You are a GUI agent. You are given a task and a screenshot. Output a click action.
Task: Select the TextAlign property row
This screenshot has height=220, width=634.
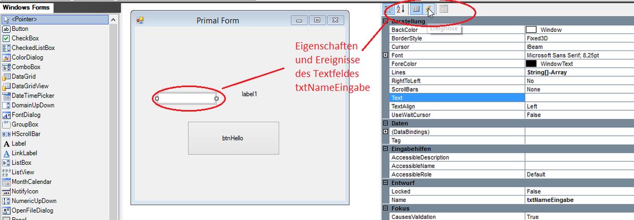pos(511,106)
